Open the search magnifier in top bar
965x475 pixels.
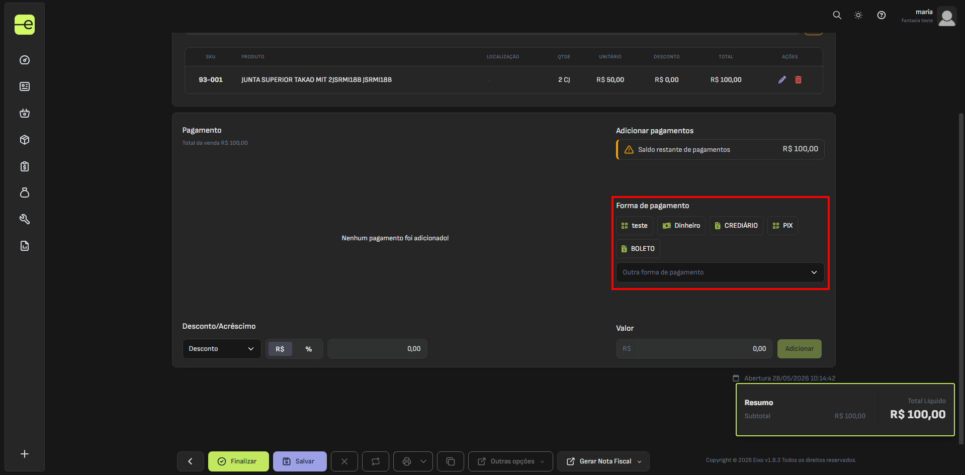(837, 15)
